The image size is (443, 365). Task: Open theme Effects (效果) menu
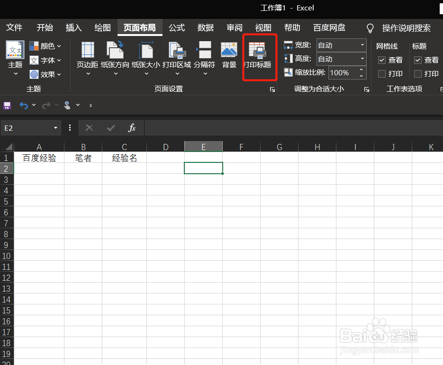tap(45, 74)
